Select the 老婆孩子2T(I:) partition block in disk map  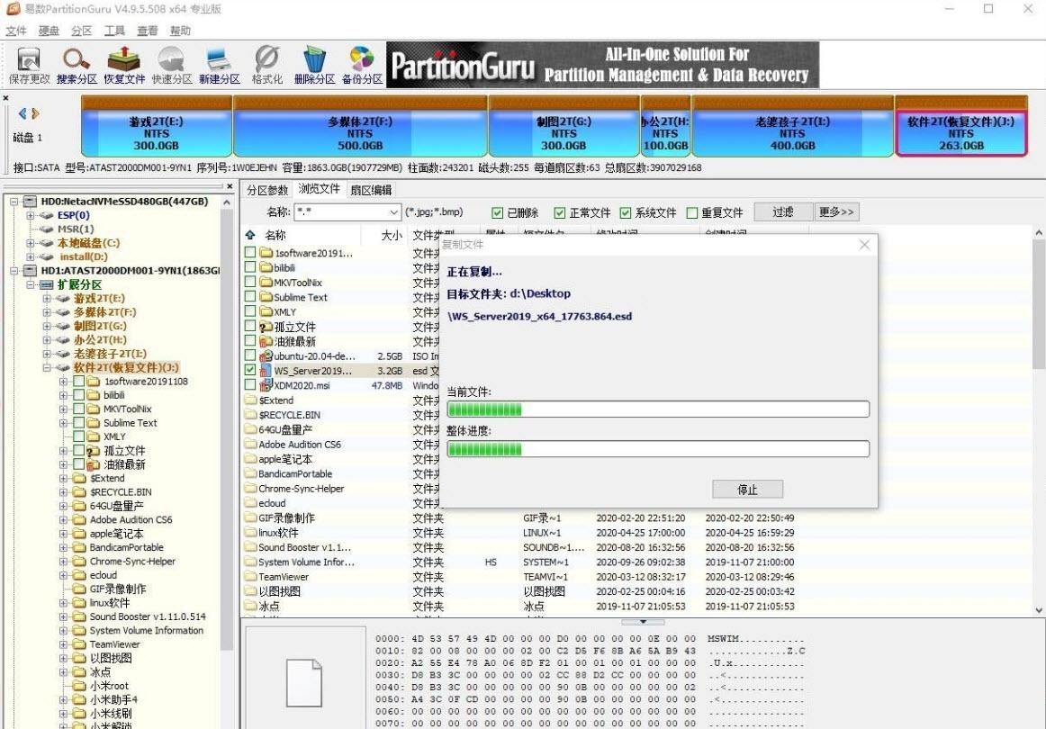792,126
